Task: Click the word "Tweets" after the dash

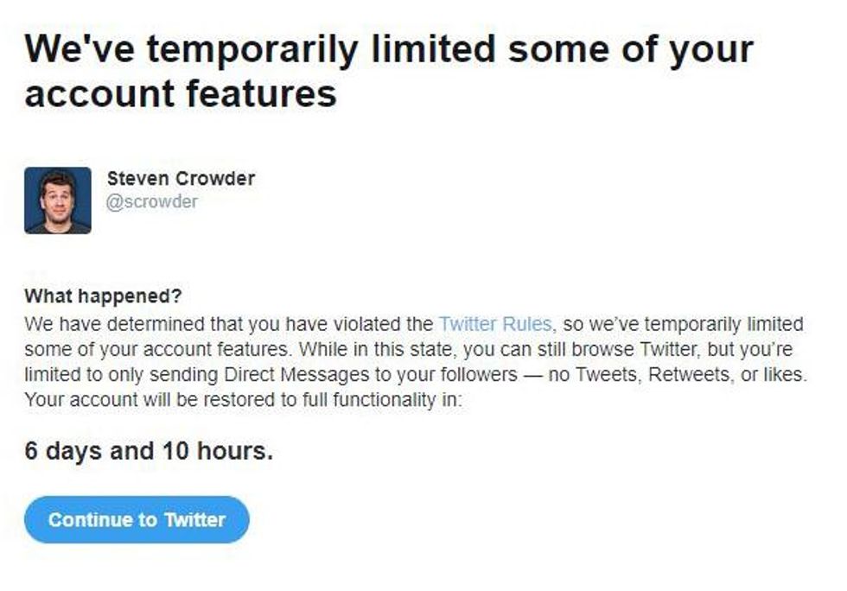Action: pos(595,376)
